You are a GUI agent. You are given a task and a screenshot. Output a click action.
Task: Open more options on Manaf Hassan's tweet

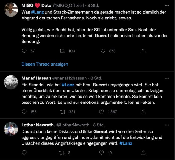pyautogui.click(x=167, y=78)
